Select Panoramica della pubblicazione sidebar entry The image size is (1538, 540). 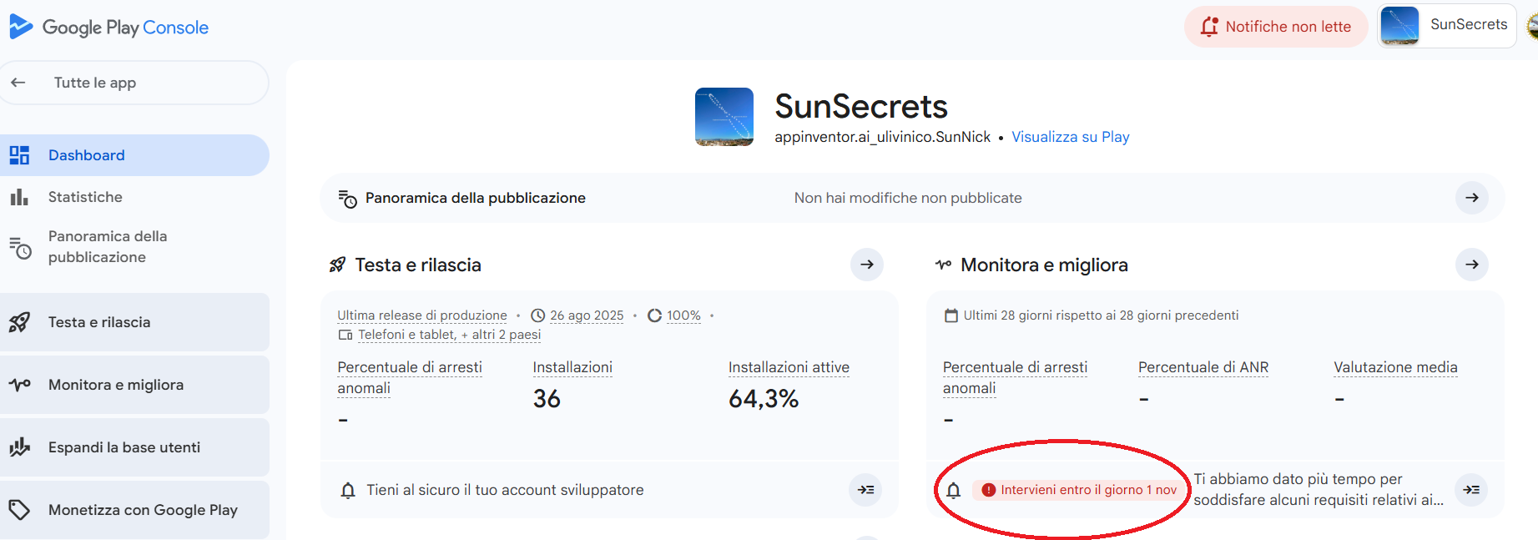tap(107, 246)
